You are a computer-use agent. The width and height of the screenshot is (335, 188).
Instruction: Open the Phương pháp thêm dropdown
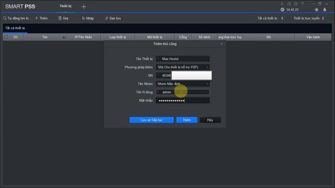tap(183, 67)
